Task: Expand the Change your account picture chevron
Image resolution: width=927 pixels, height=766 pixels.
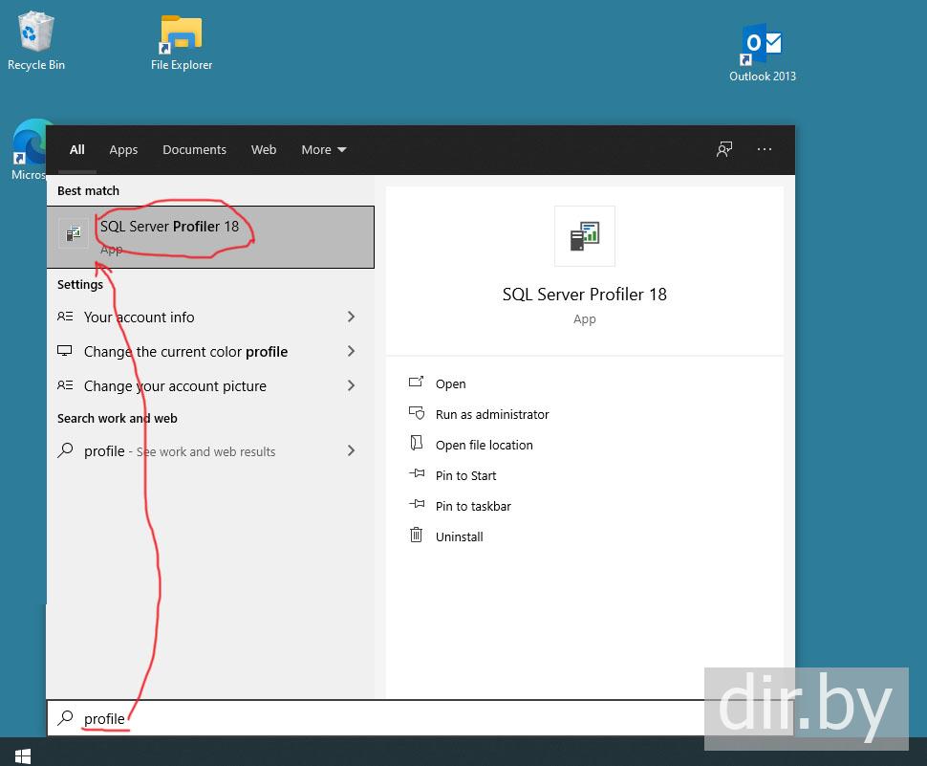Action: tap(351, 385)
